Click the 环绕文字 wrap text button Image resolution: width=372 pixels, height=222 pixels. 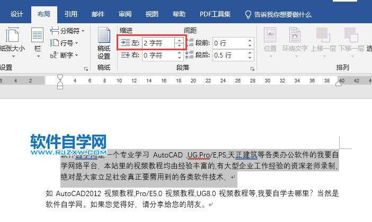(x=295, y=43)
